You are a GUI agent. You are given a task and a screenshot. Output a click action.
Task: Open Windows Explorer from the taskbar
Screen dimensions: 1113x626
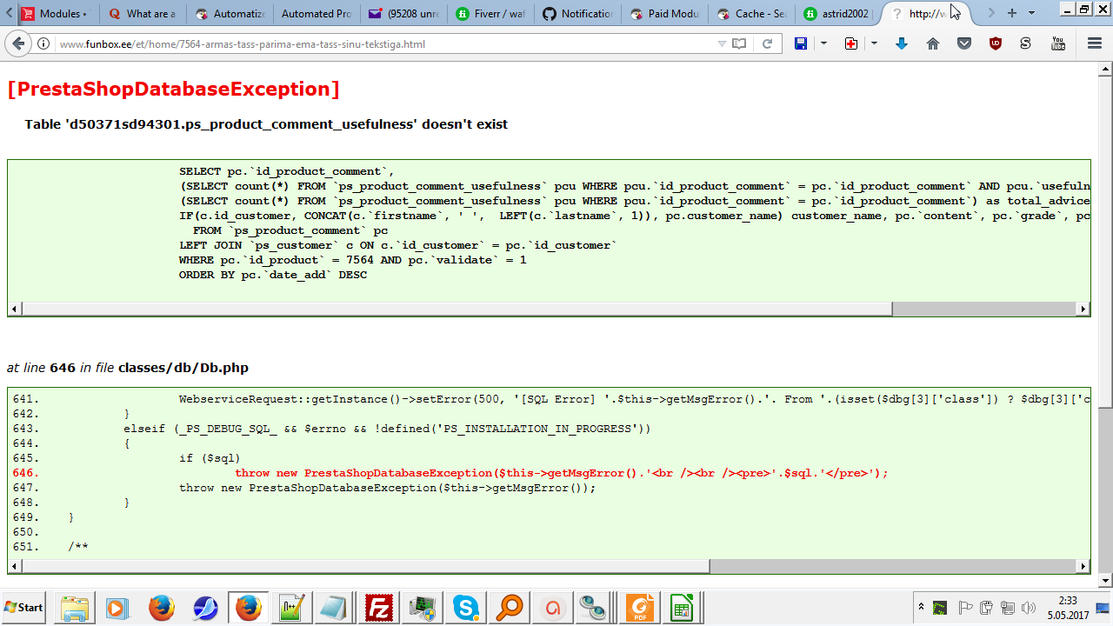(x=75, y=608)
